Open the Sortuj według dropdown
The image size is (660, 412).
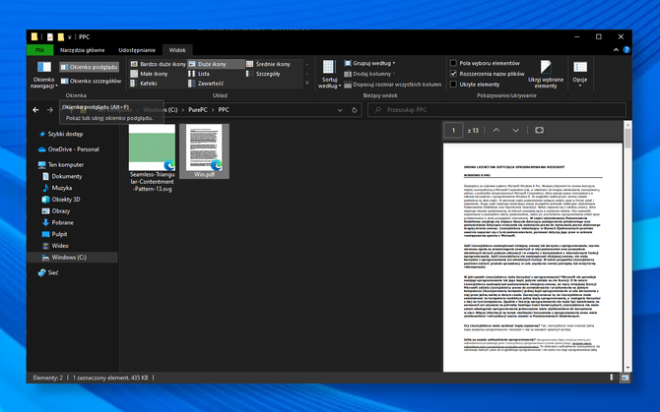coord(328,73)
